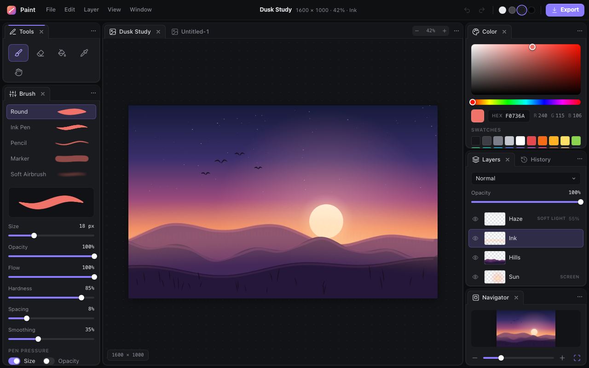Open Navigator panel options menu

[580, 297]
